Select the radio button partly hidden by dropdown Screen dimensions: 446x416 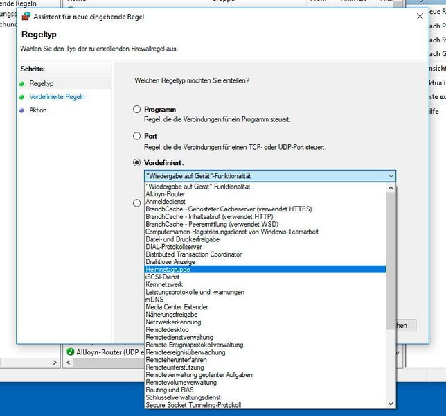tap(137, 203)
